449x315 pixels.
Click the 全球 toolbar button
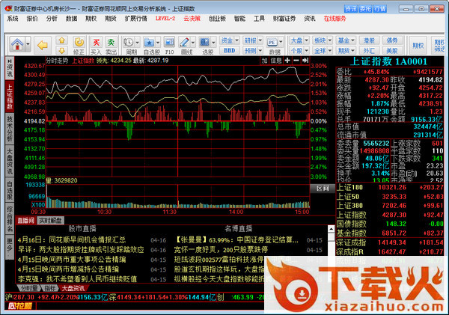320,51
